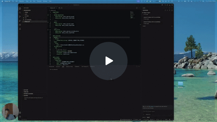Click the round editor action icon left of the ellipsis
This screenshot has width=217, height=122.
point(137,8)
